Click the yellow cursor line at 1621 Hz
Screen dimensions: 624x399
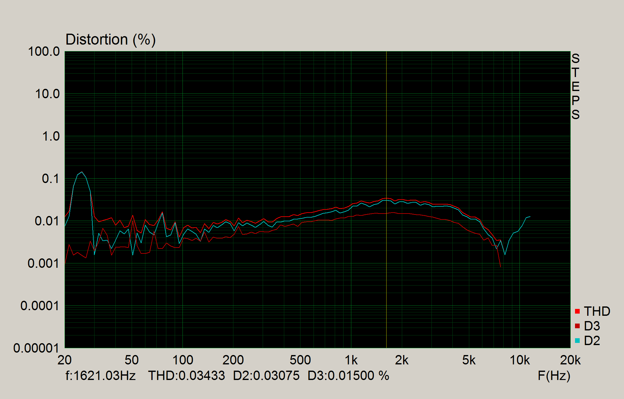pyautogui.click(x=386, y=199)
